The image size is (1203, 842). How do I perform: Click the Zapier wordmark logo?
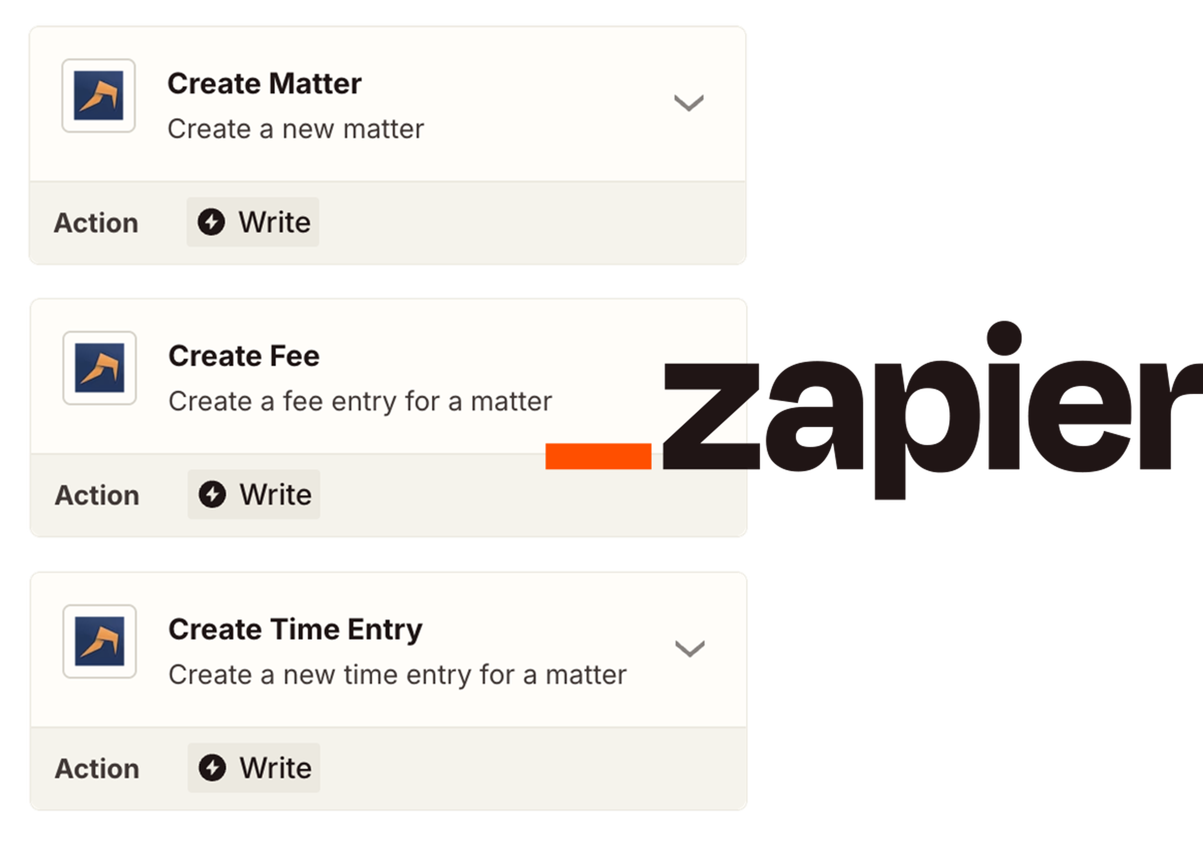pos(933,414)
